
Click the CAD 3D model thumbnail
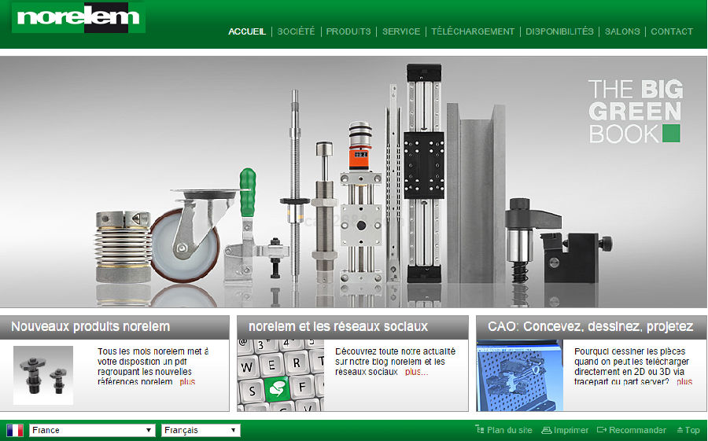[519, 375]
